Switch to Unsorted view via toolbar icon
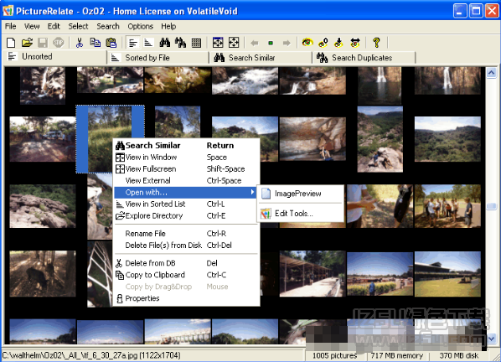Screen dimensions: 501x362 pyautogui.click(x=133, y=42)
